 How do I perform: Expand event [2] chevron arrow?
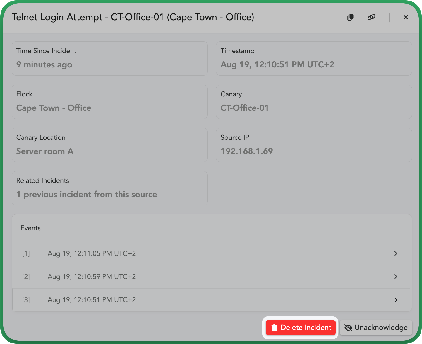[396, 277]
